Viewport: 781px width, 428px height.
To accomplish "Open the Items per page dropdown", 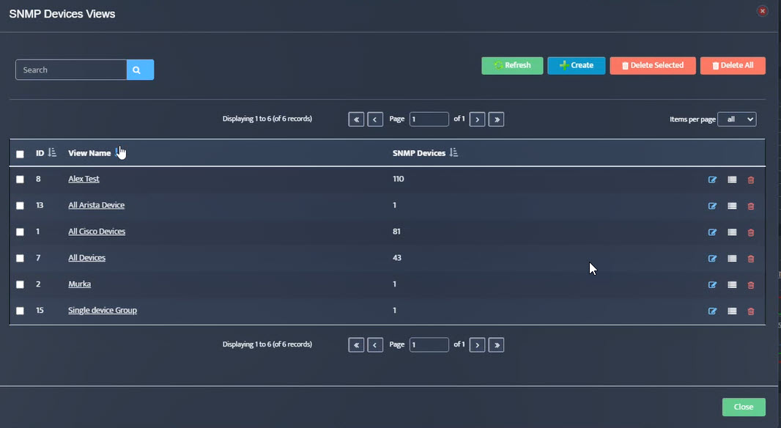I will tap(736, 119).
